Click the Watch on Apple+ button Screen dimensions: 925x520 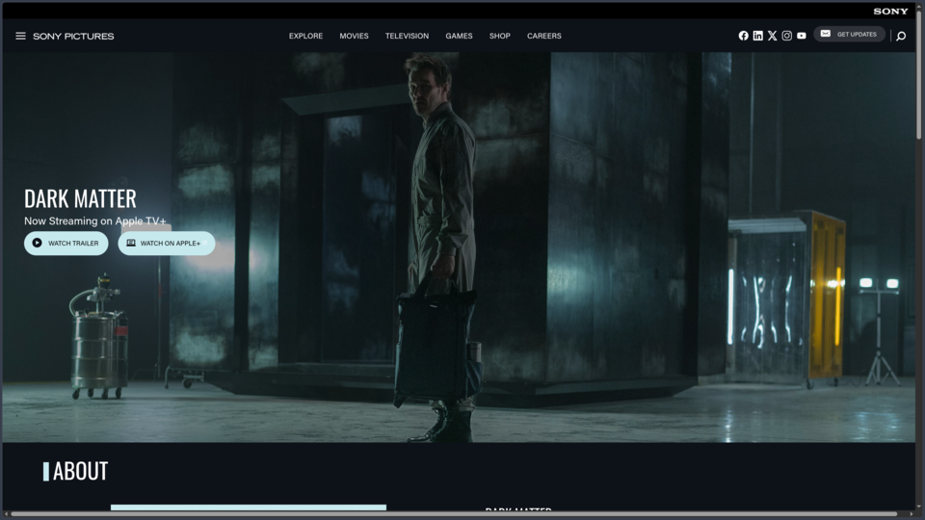click(x=167, y=243)
